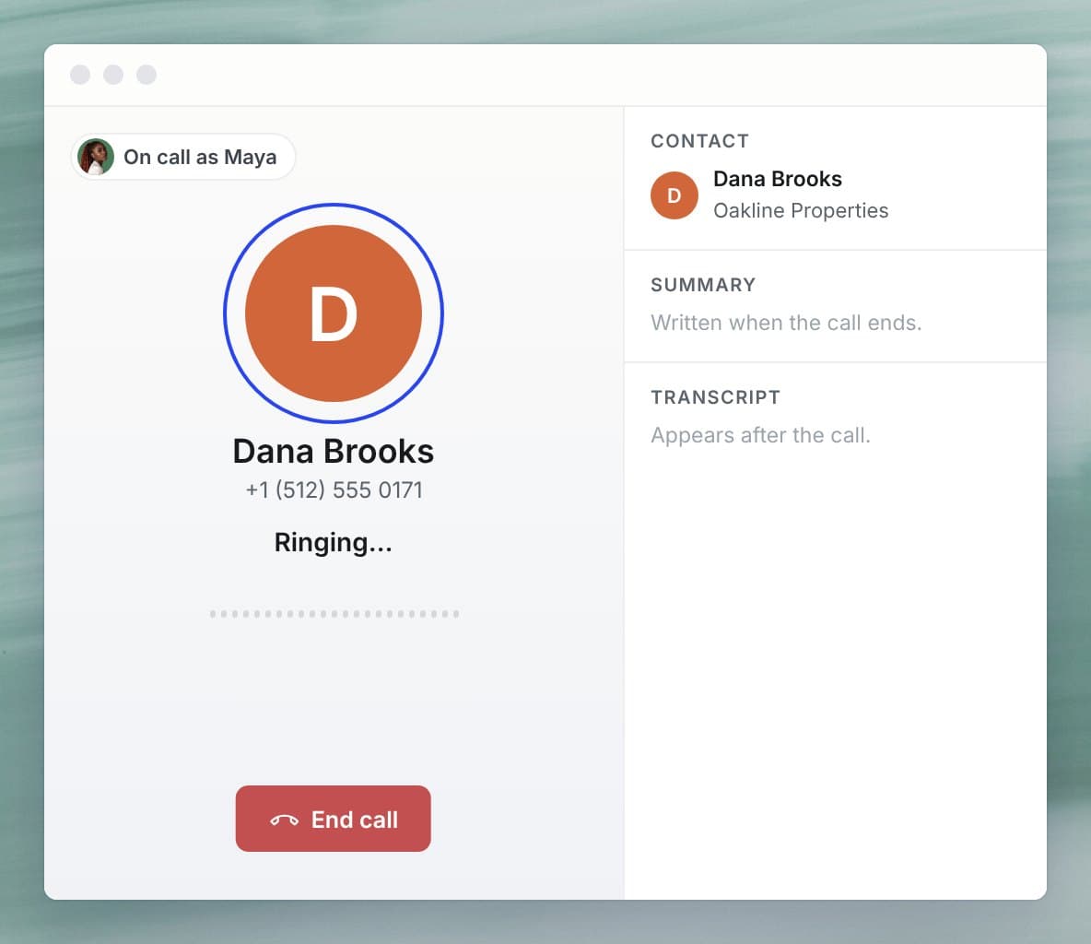Click 'Oakline Properties' company name
The height and width of the screenshot is (944, 1091).
(801, 210)
